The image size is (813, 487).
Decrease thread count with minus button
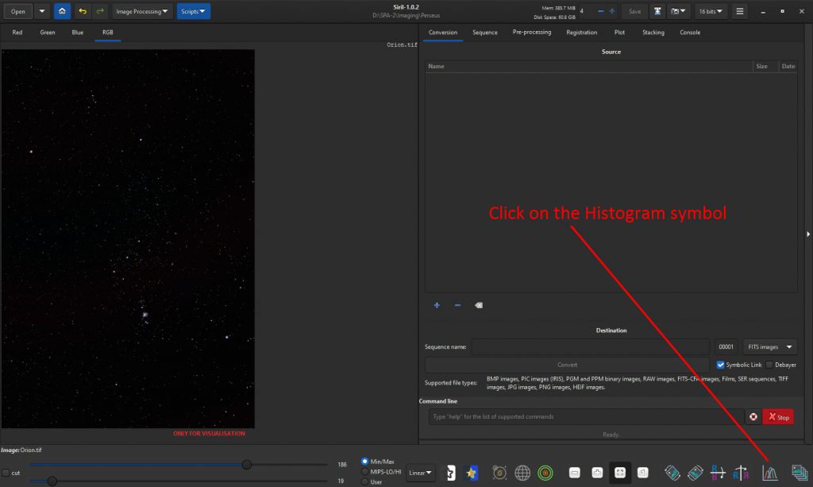tap(600, 11)
